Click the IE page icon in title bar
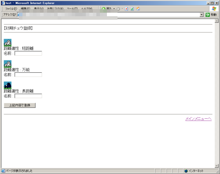The width and height of the screenshot is (220, 174). 3,3
